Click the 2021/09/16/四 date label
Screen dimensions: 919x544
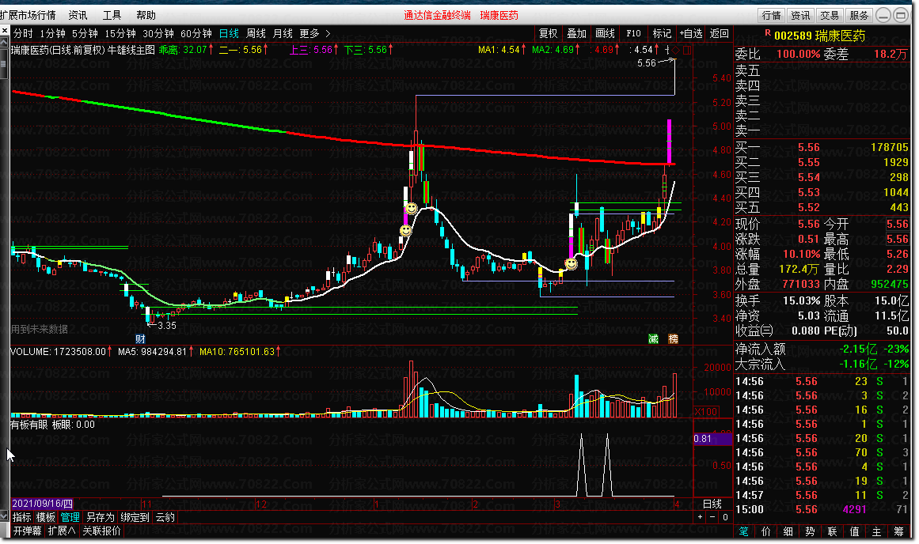(x=43, y=504)
